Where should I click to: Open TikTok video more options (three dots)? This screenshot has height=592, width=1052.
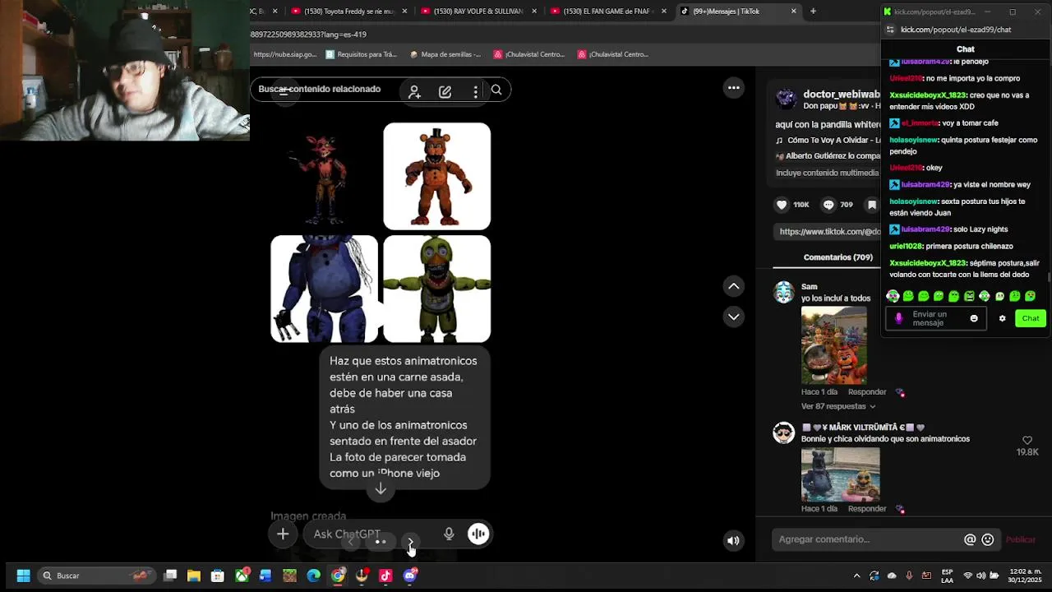click(x=734, y=88)
